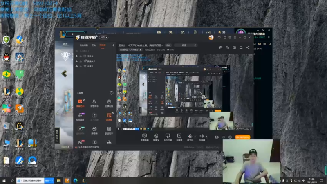Viewport: 327px width, 184px height.
Task: Collapse the 工具箱 toolbox with the minus circle
Action: tap(111, 93)
